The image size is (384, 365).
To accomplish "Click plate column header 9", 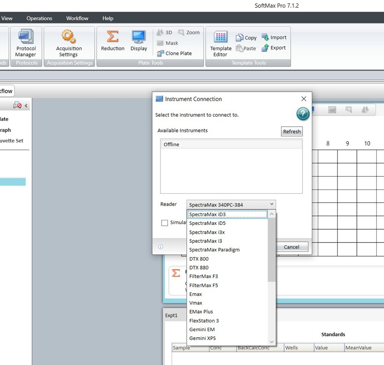I will (x=347, y=144).
